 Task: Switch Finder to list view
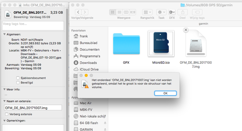(x=119, y=12)
